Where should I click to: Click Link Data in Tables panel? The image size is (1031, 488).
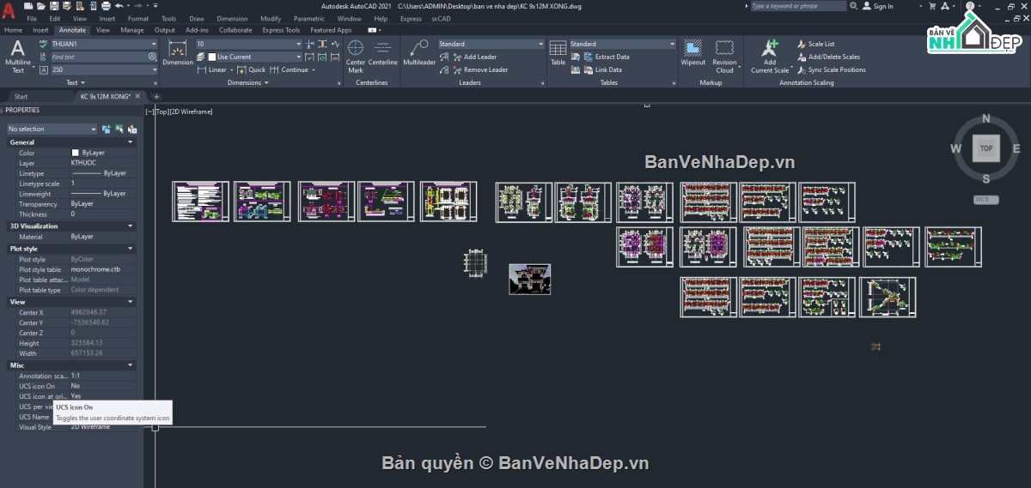tap(601, 69)
